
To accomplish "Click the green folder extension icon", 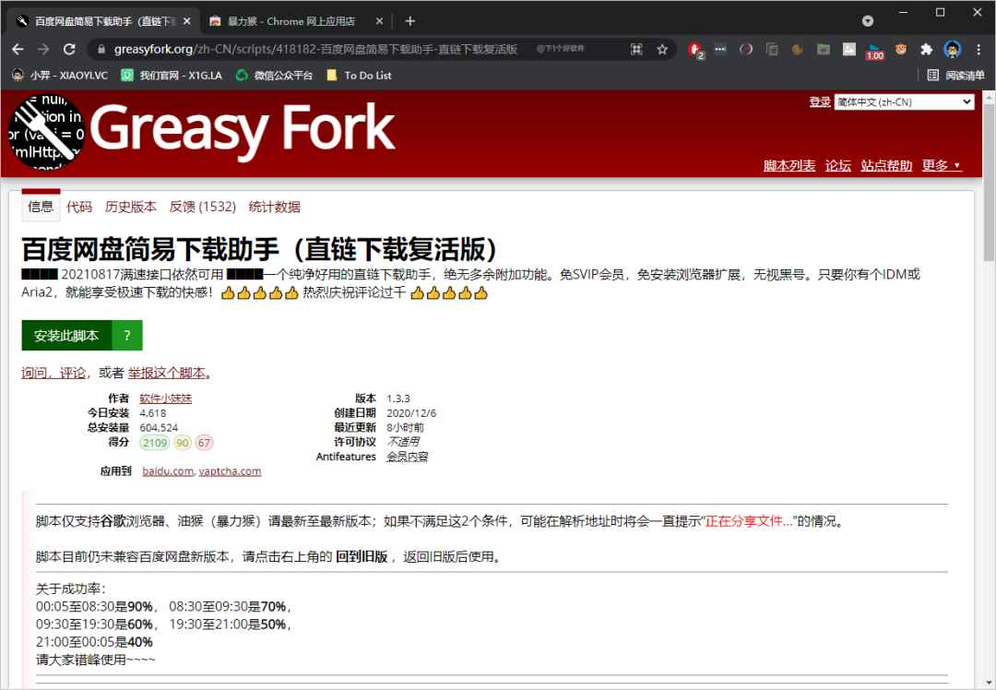I will pos(823,50).
